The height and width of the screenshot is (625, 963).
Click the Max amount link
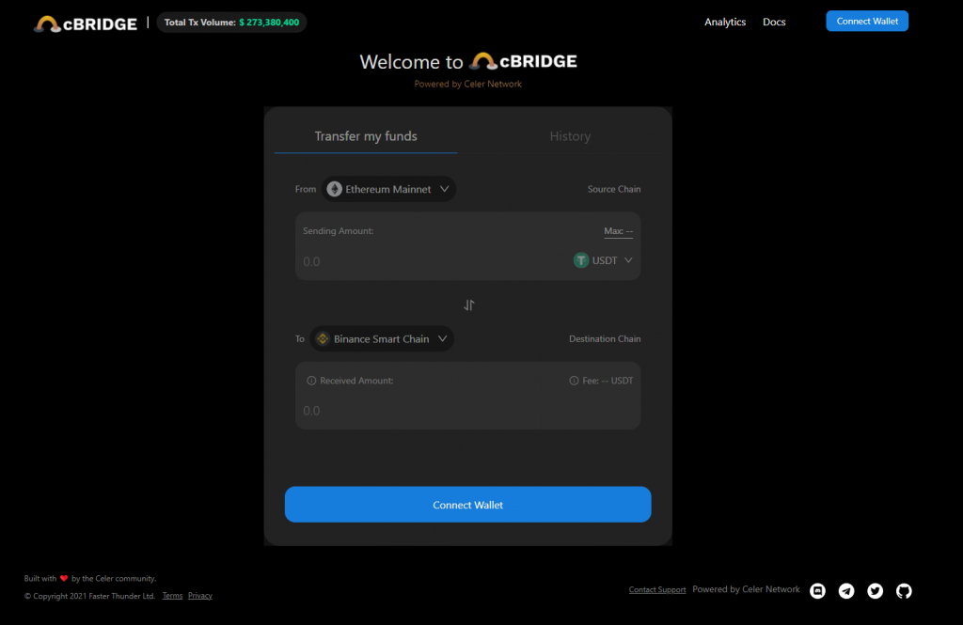click(x=618, y=231)
